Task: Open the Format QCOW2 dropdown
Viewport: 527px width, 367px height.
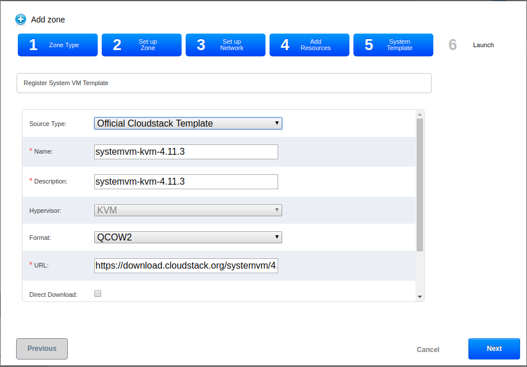Action: click(x=188, y=237)
